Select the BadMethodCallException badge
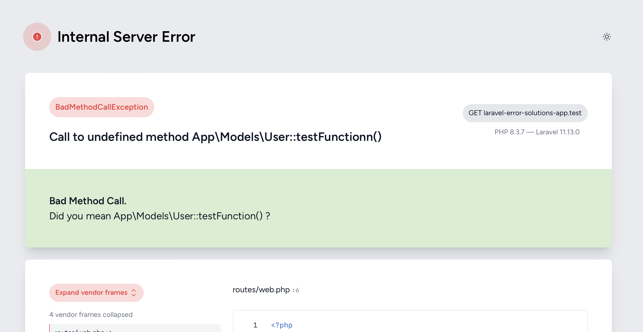Viewport: 643px width, 332px height. [x=101, y=107]
